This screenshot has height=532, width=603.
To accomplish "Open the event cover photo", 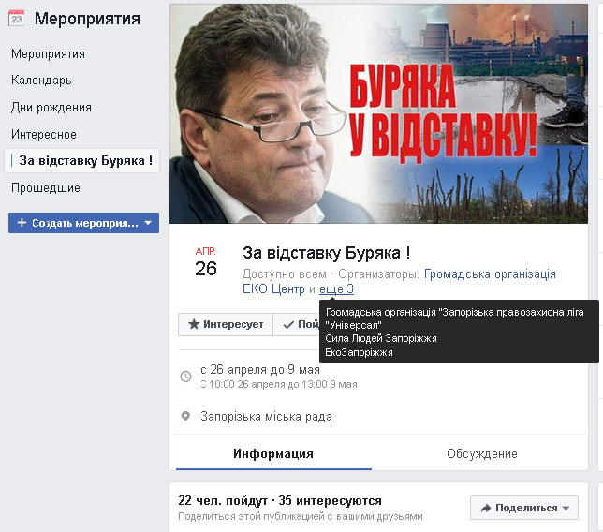I will click(x=378, y=114).
